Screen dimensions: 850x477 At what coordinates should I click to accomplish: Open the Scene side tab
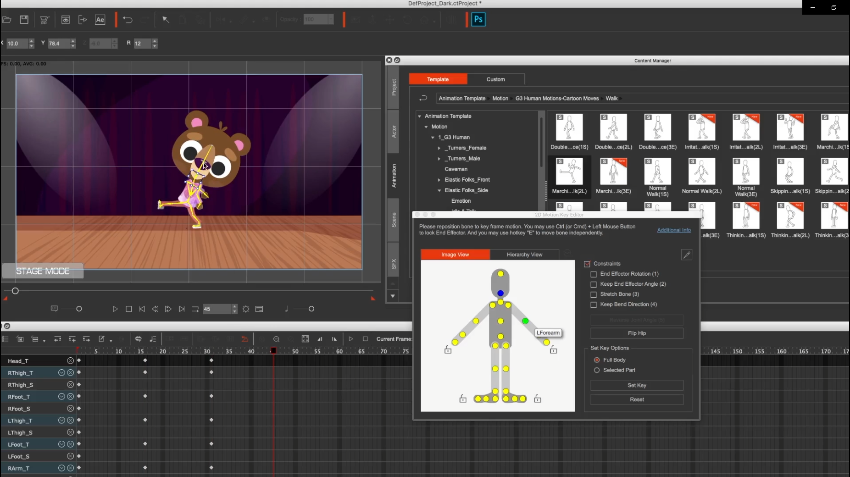click(394, 220)
